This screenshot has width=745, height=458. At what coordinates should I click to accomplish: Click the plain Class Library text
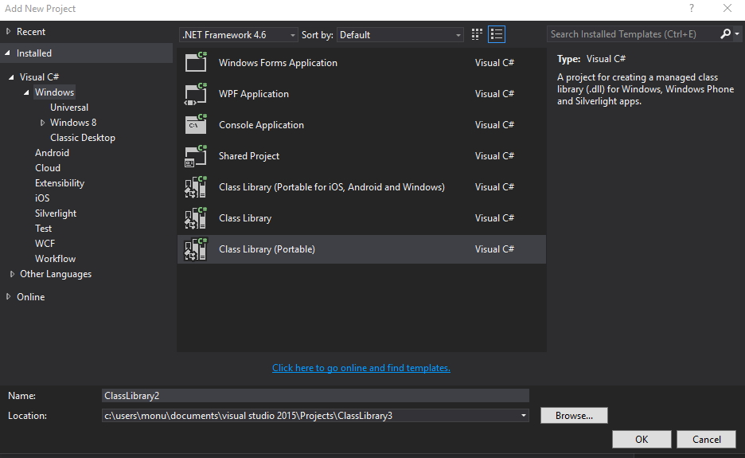click(x=245, y=217)
